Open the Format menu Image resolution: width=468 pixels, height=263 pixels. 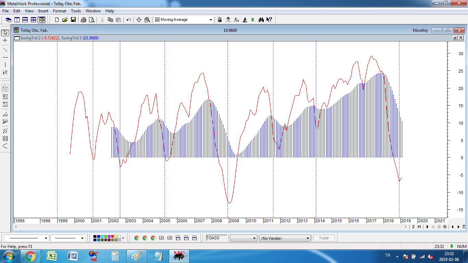pyautogui.click(x=60, y=11)
